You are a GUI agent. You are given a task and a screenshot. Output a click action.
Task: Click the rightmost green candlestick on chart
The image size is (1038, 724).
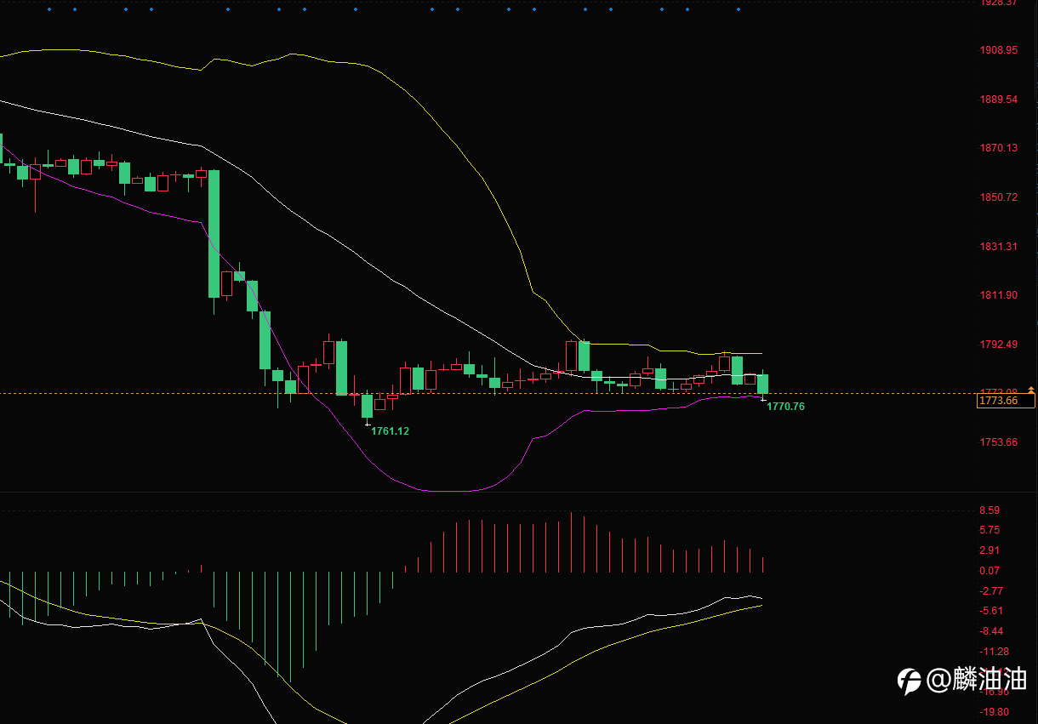[762, 385]
